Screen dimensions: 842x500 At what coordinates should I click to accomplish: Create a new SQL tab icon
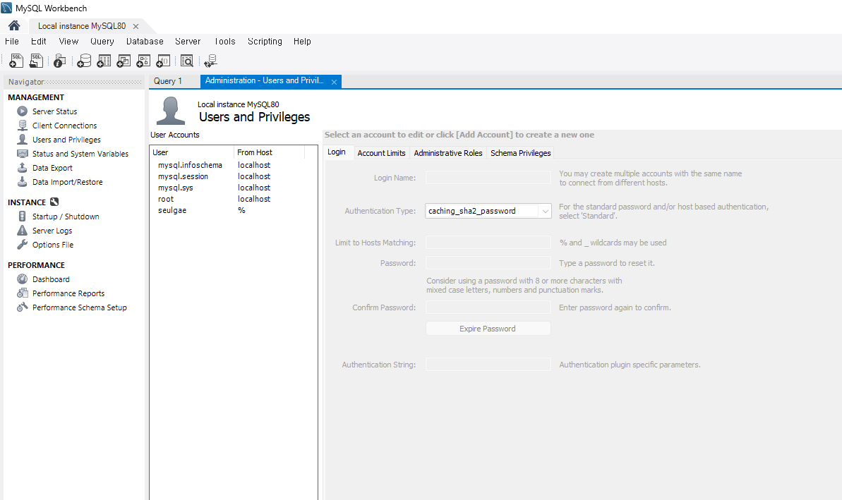click(x=17, y=61)
